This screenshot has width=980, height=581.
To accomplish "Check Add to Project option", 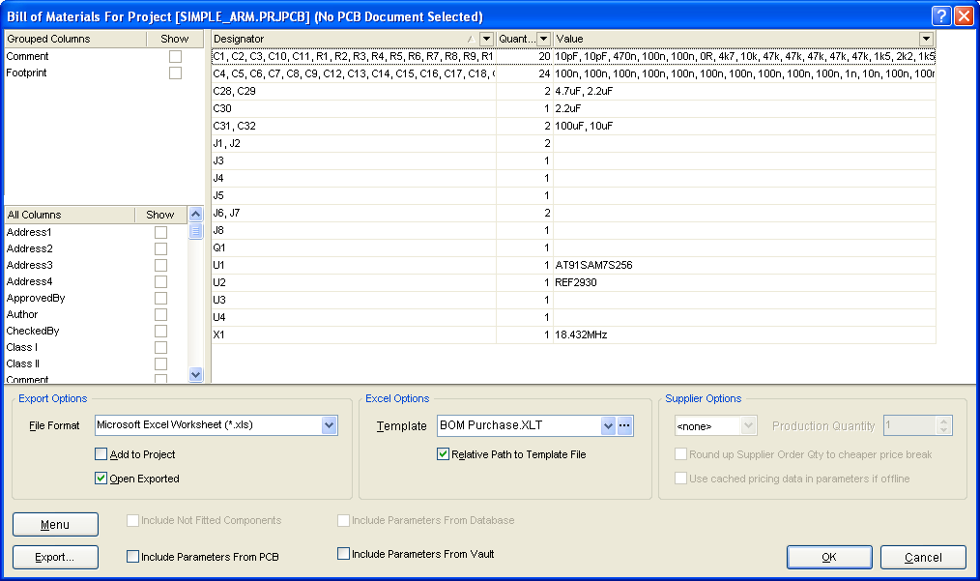I will click(x=101, y=454).
